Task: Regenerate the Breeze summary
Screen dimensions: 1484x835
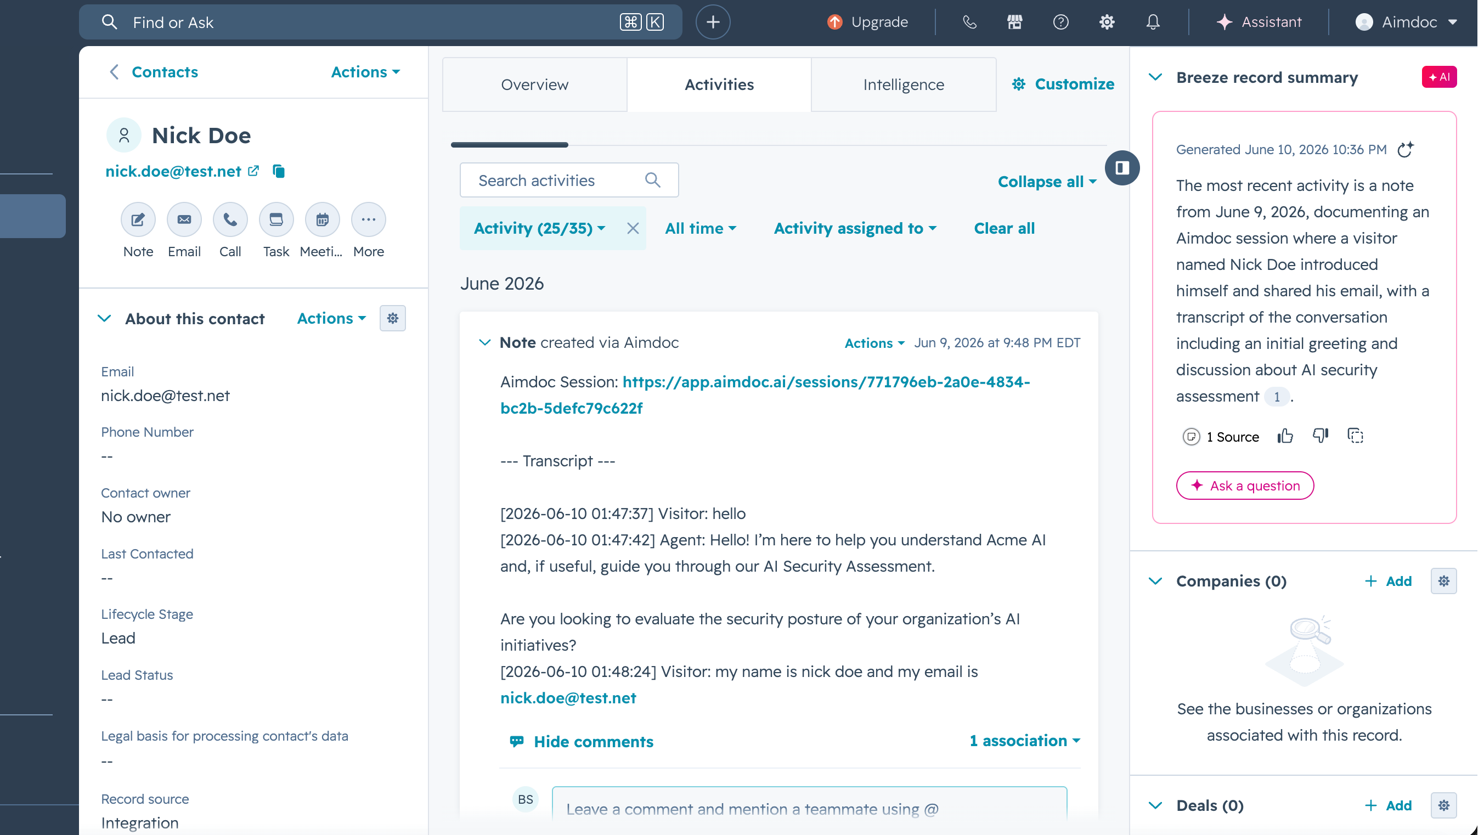Action: [x=1406, y=149]
